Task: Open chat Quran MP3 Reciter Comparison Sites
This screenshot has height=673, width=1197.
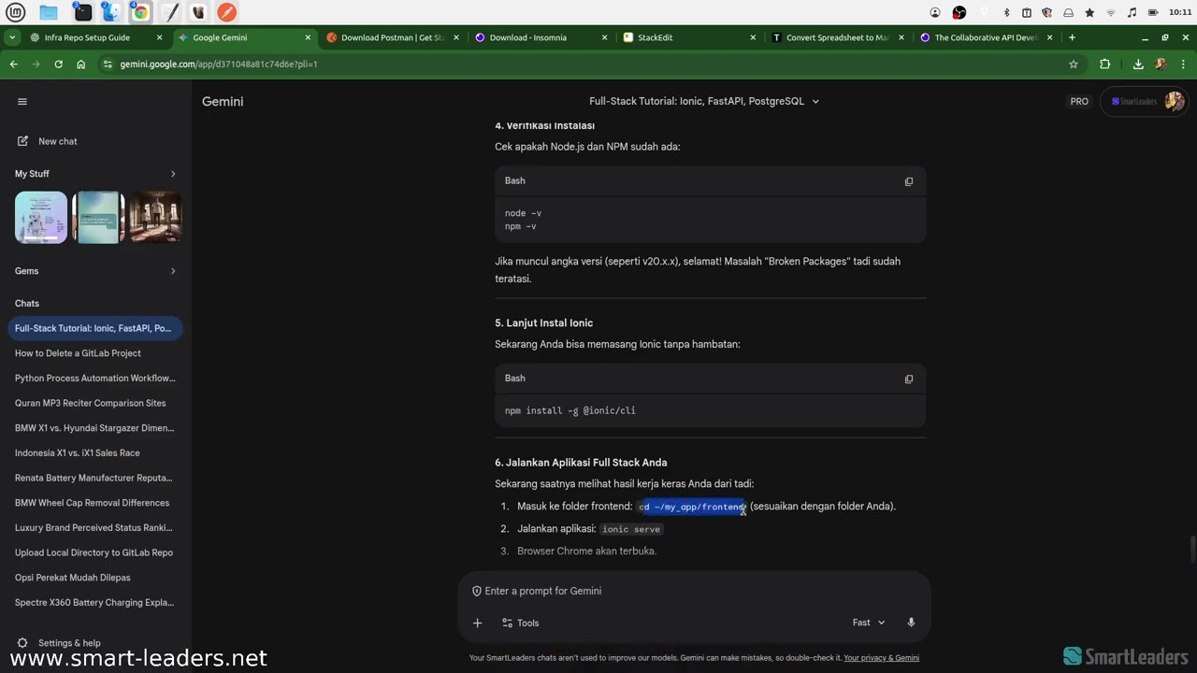Action: pyautogui.click(x=94, y=403)
